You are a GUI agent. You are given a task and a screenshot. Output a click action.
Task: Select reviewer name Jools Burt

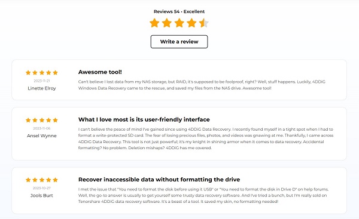pos(42,196)
